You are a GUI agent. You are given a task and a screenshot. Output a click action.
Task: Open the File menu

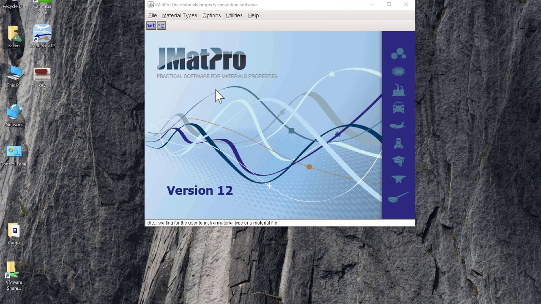point(153,15)
